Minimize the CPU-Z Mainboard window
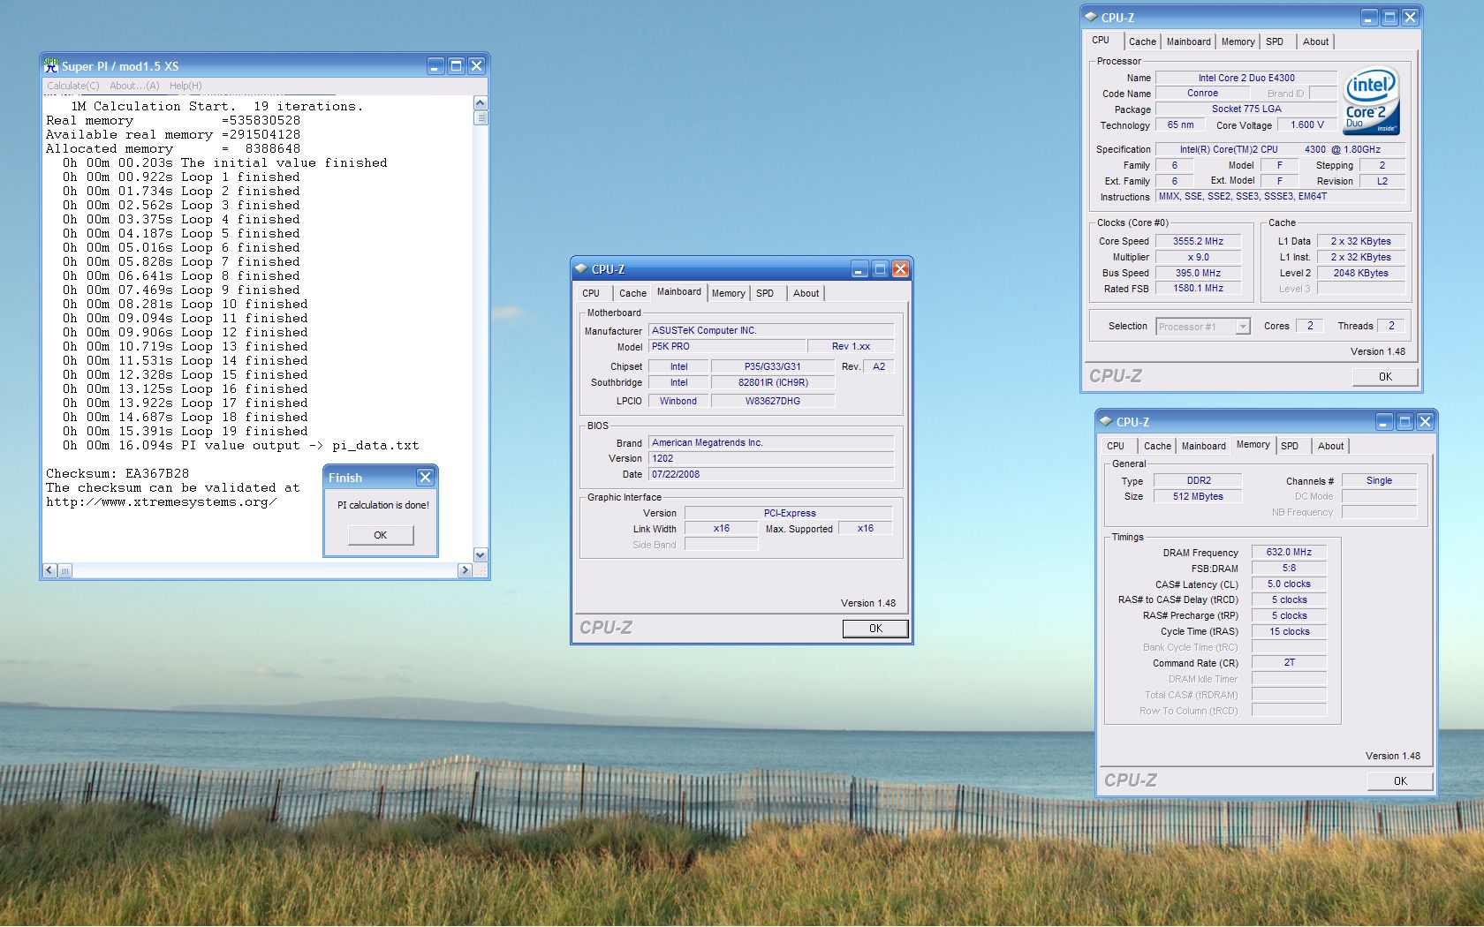Image resolution: width=1484 pixels, height=927 pixels. [860, 269]
